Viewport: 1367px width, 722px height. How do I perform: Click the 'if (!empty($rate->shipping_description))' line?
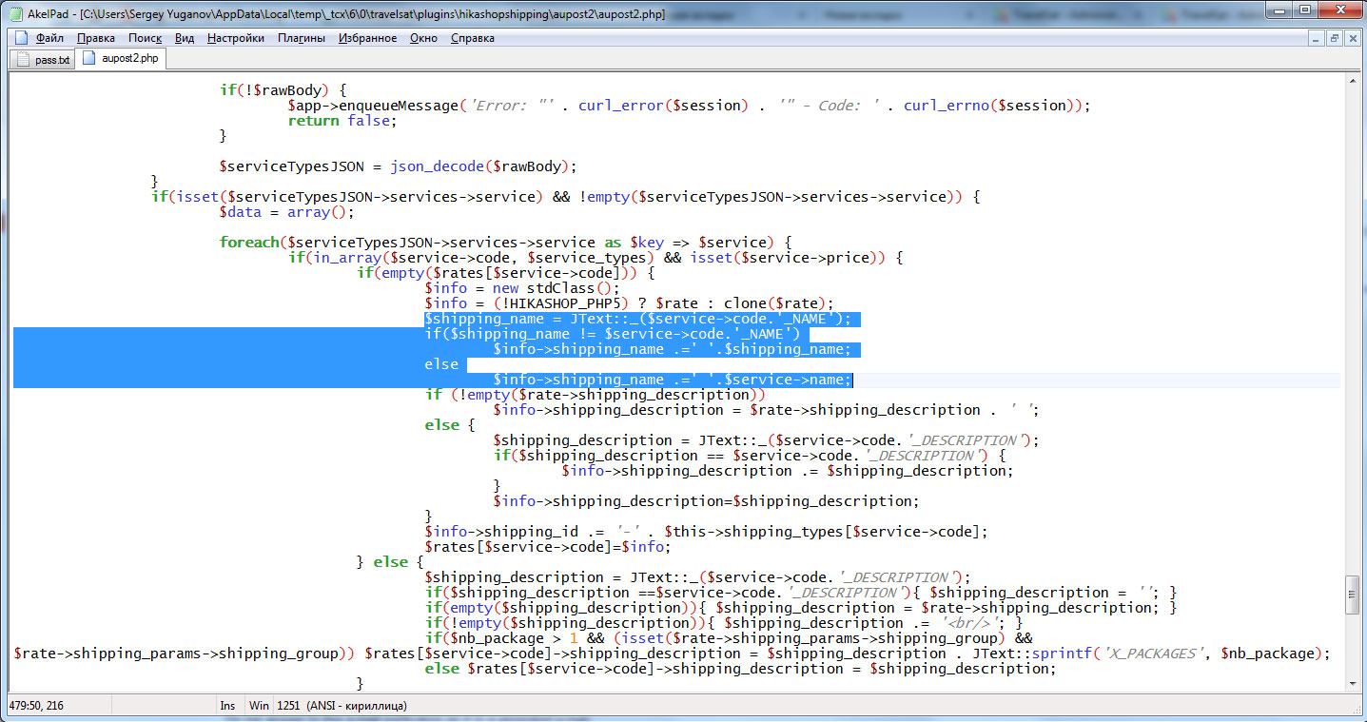(596, 395)
